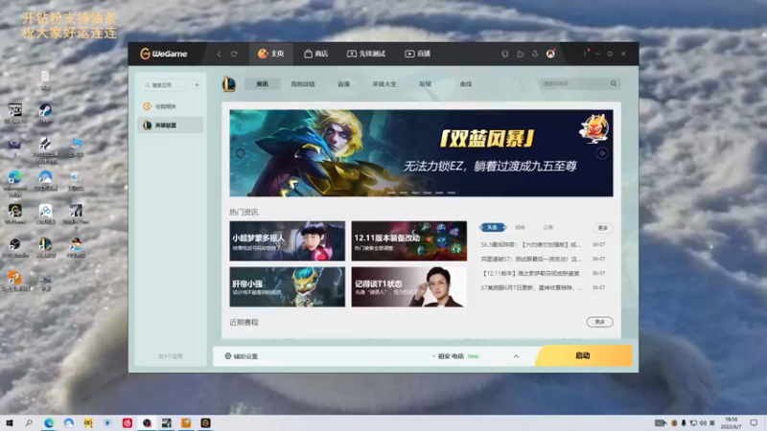Select 英雄联盟 in the sidebar
The height and width of the screenshot is (431, 767).
coord(171,125)
